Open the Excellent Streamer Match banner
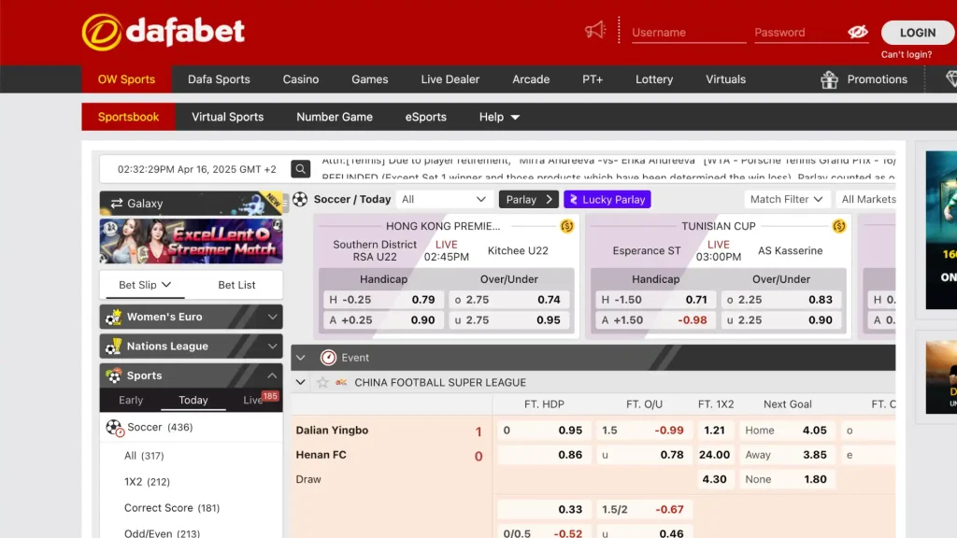Screen dimensions: 957x538 [191, 242]
